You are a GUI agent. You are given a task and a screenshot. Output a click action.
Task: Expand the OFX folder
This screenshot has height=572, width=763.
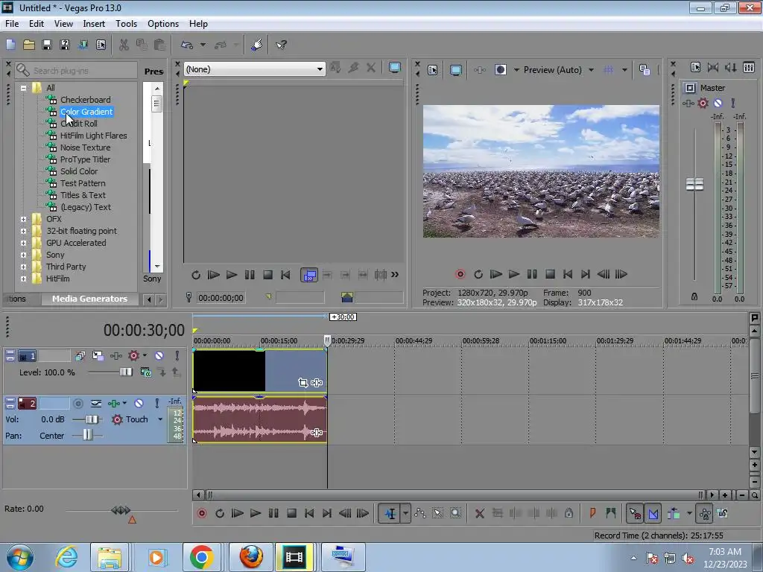[24, 219]
